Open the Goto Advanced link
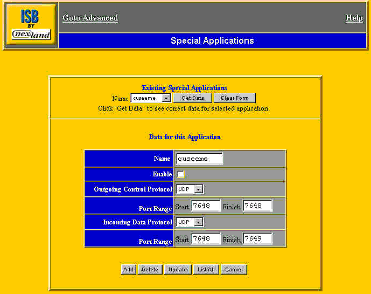The width and height of the screenshot is (371, 294). [x=90, y=18]
